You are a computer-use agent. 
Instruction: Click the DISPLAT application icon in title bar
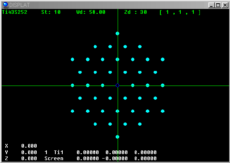point(5,5)
